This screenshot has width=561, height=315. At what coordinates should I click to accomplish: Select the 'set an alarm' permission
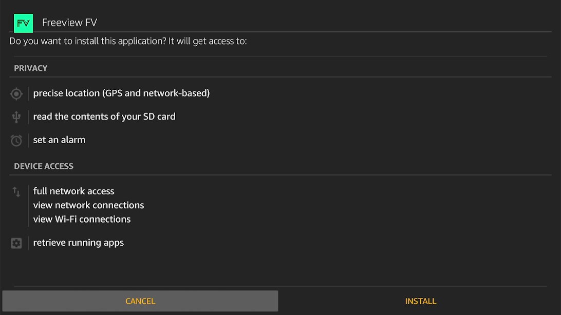click(x=59, y=140)
